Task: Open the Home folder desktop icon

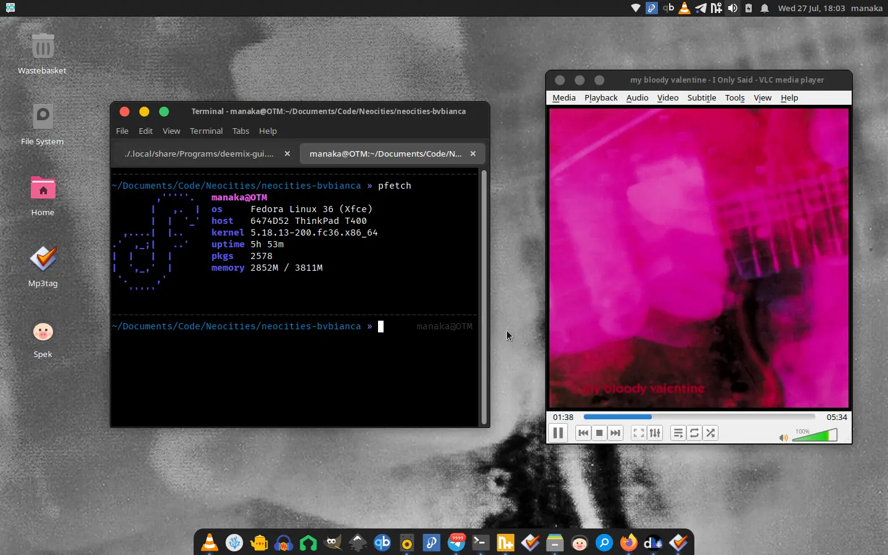Action: click(43, 195)
